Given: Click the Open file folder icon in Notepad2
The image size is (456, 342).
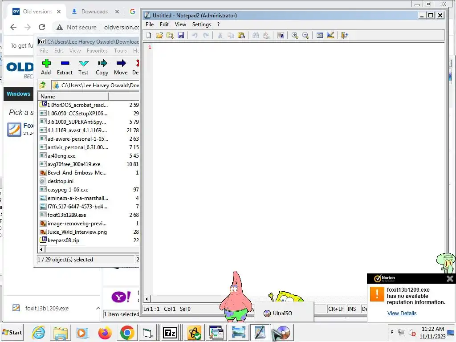Looking at the screenshot, I should [159, 35].
